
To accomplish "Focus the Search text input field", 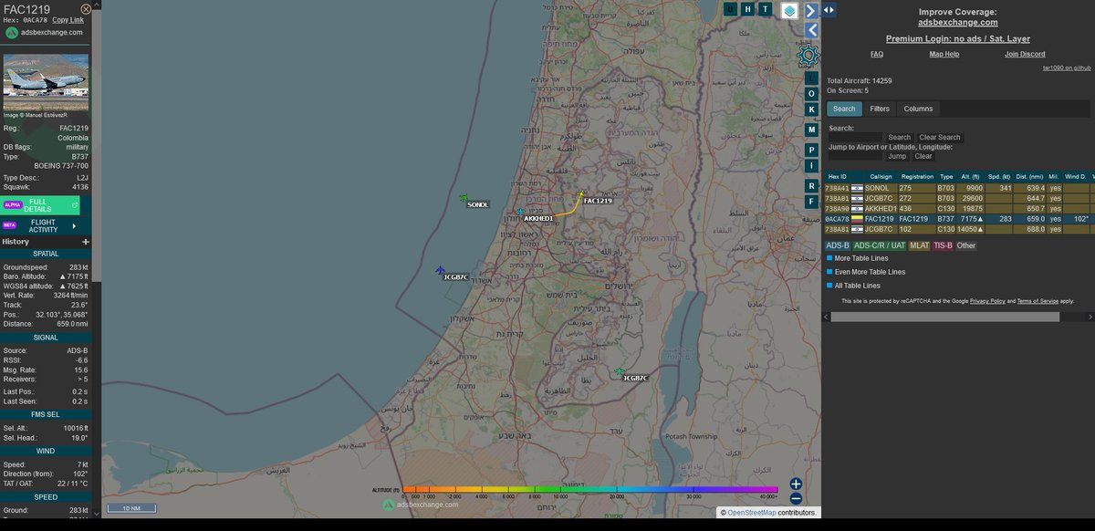I will pos(856,138).
